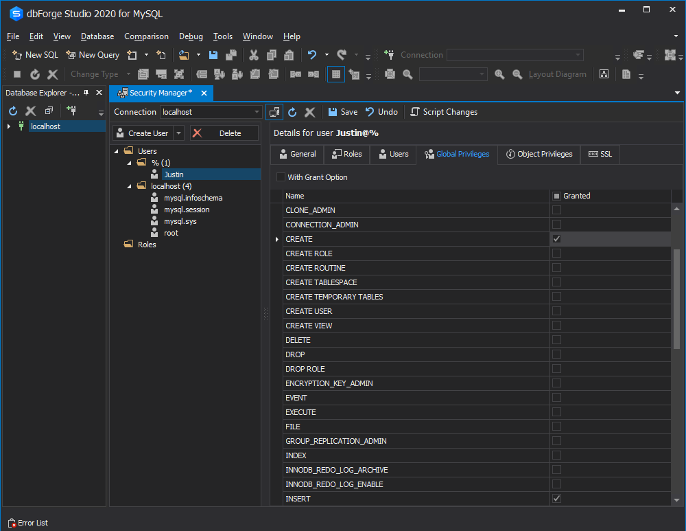Select the root user in tree
This screenshot has width=686, height=531.
click(x=171, y=233)
